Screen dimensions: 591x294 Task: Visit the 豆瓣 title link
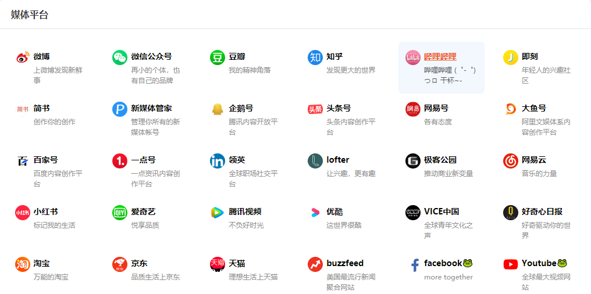pos(237,56)
